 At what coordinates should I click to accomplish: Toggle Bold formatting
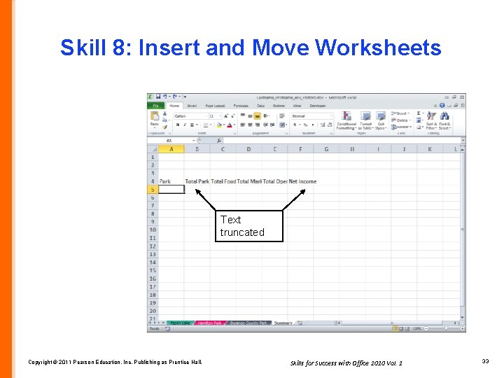pos(178,125)
